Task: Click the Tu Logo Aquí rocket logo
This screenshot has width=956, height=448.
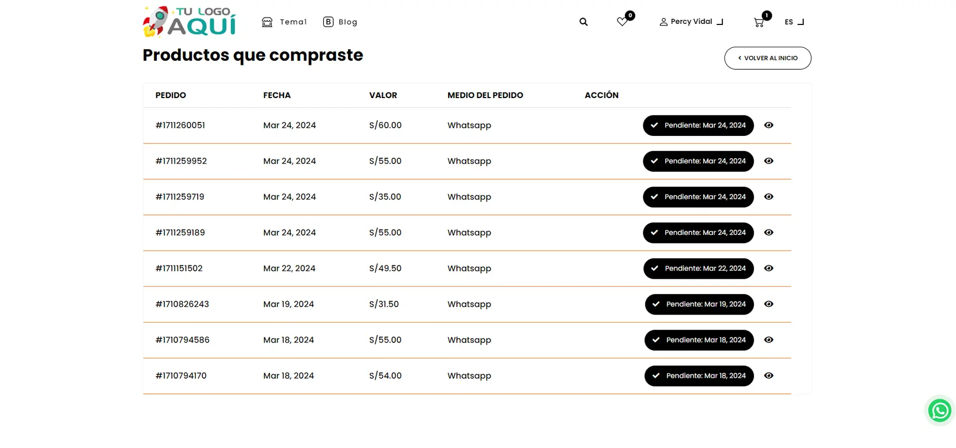Action: click(x=190, y=22)
